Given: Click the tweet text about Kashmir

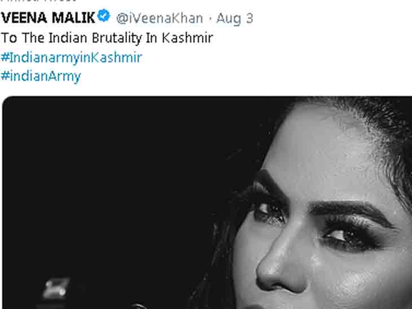Looking at the screenshot, I should (107, 38).
